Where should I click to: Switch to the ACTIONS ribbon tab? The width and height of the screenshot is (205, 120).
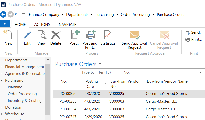point(42,25)
